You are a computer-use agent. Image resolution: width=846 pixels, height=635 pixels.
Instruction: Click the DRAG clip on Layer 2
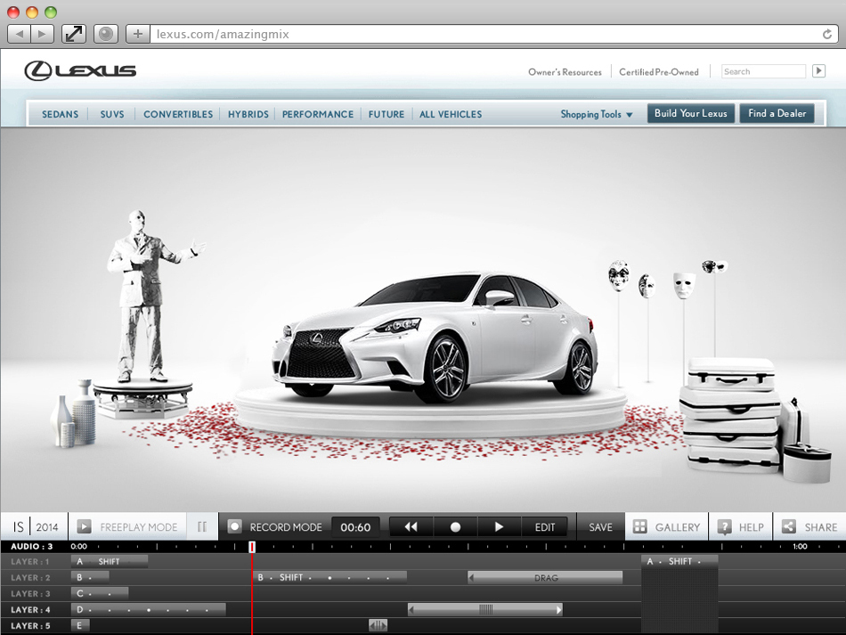[x=545, y=578]
